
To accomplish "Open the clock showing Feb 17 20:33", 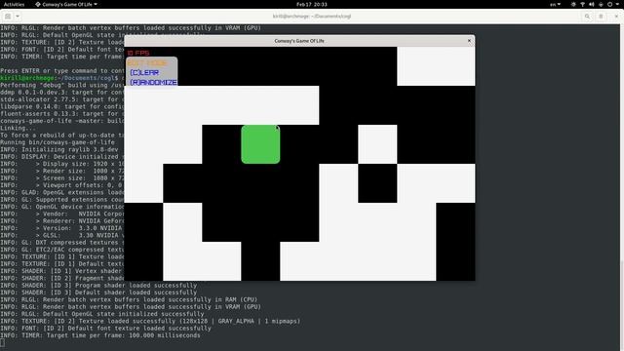I will [312, 4].
